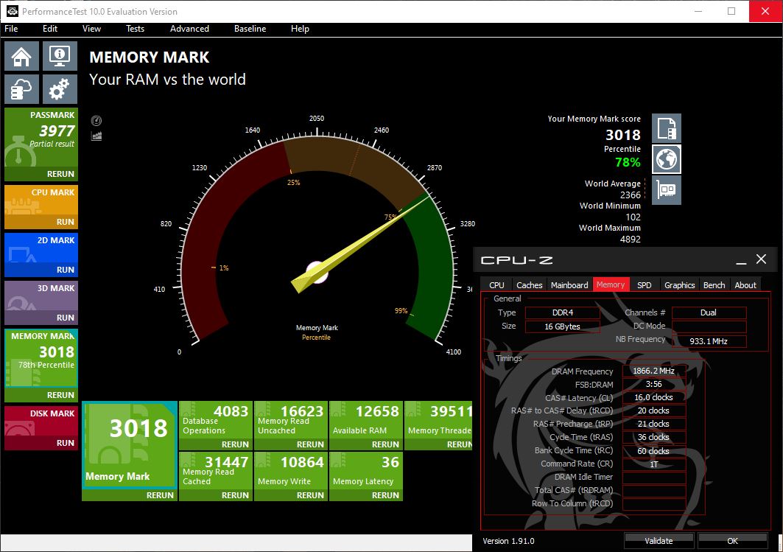Viewport: 783px width, 552px height.
Task: Click the memory hardware card icon
Action: [x=666, y=190]
